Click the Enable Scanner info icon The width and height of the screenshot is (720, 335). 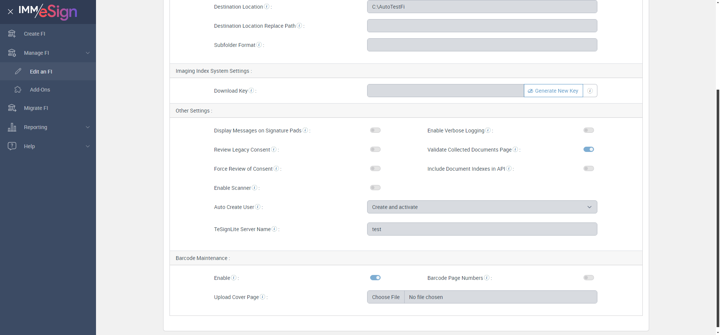pyautogui.click(x=255, y=188)
